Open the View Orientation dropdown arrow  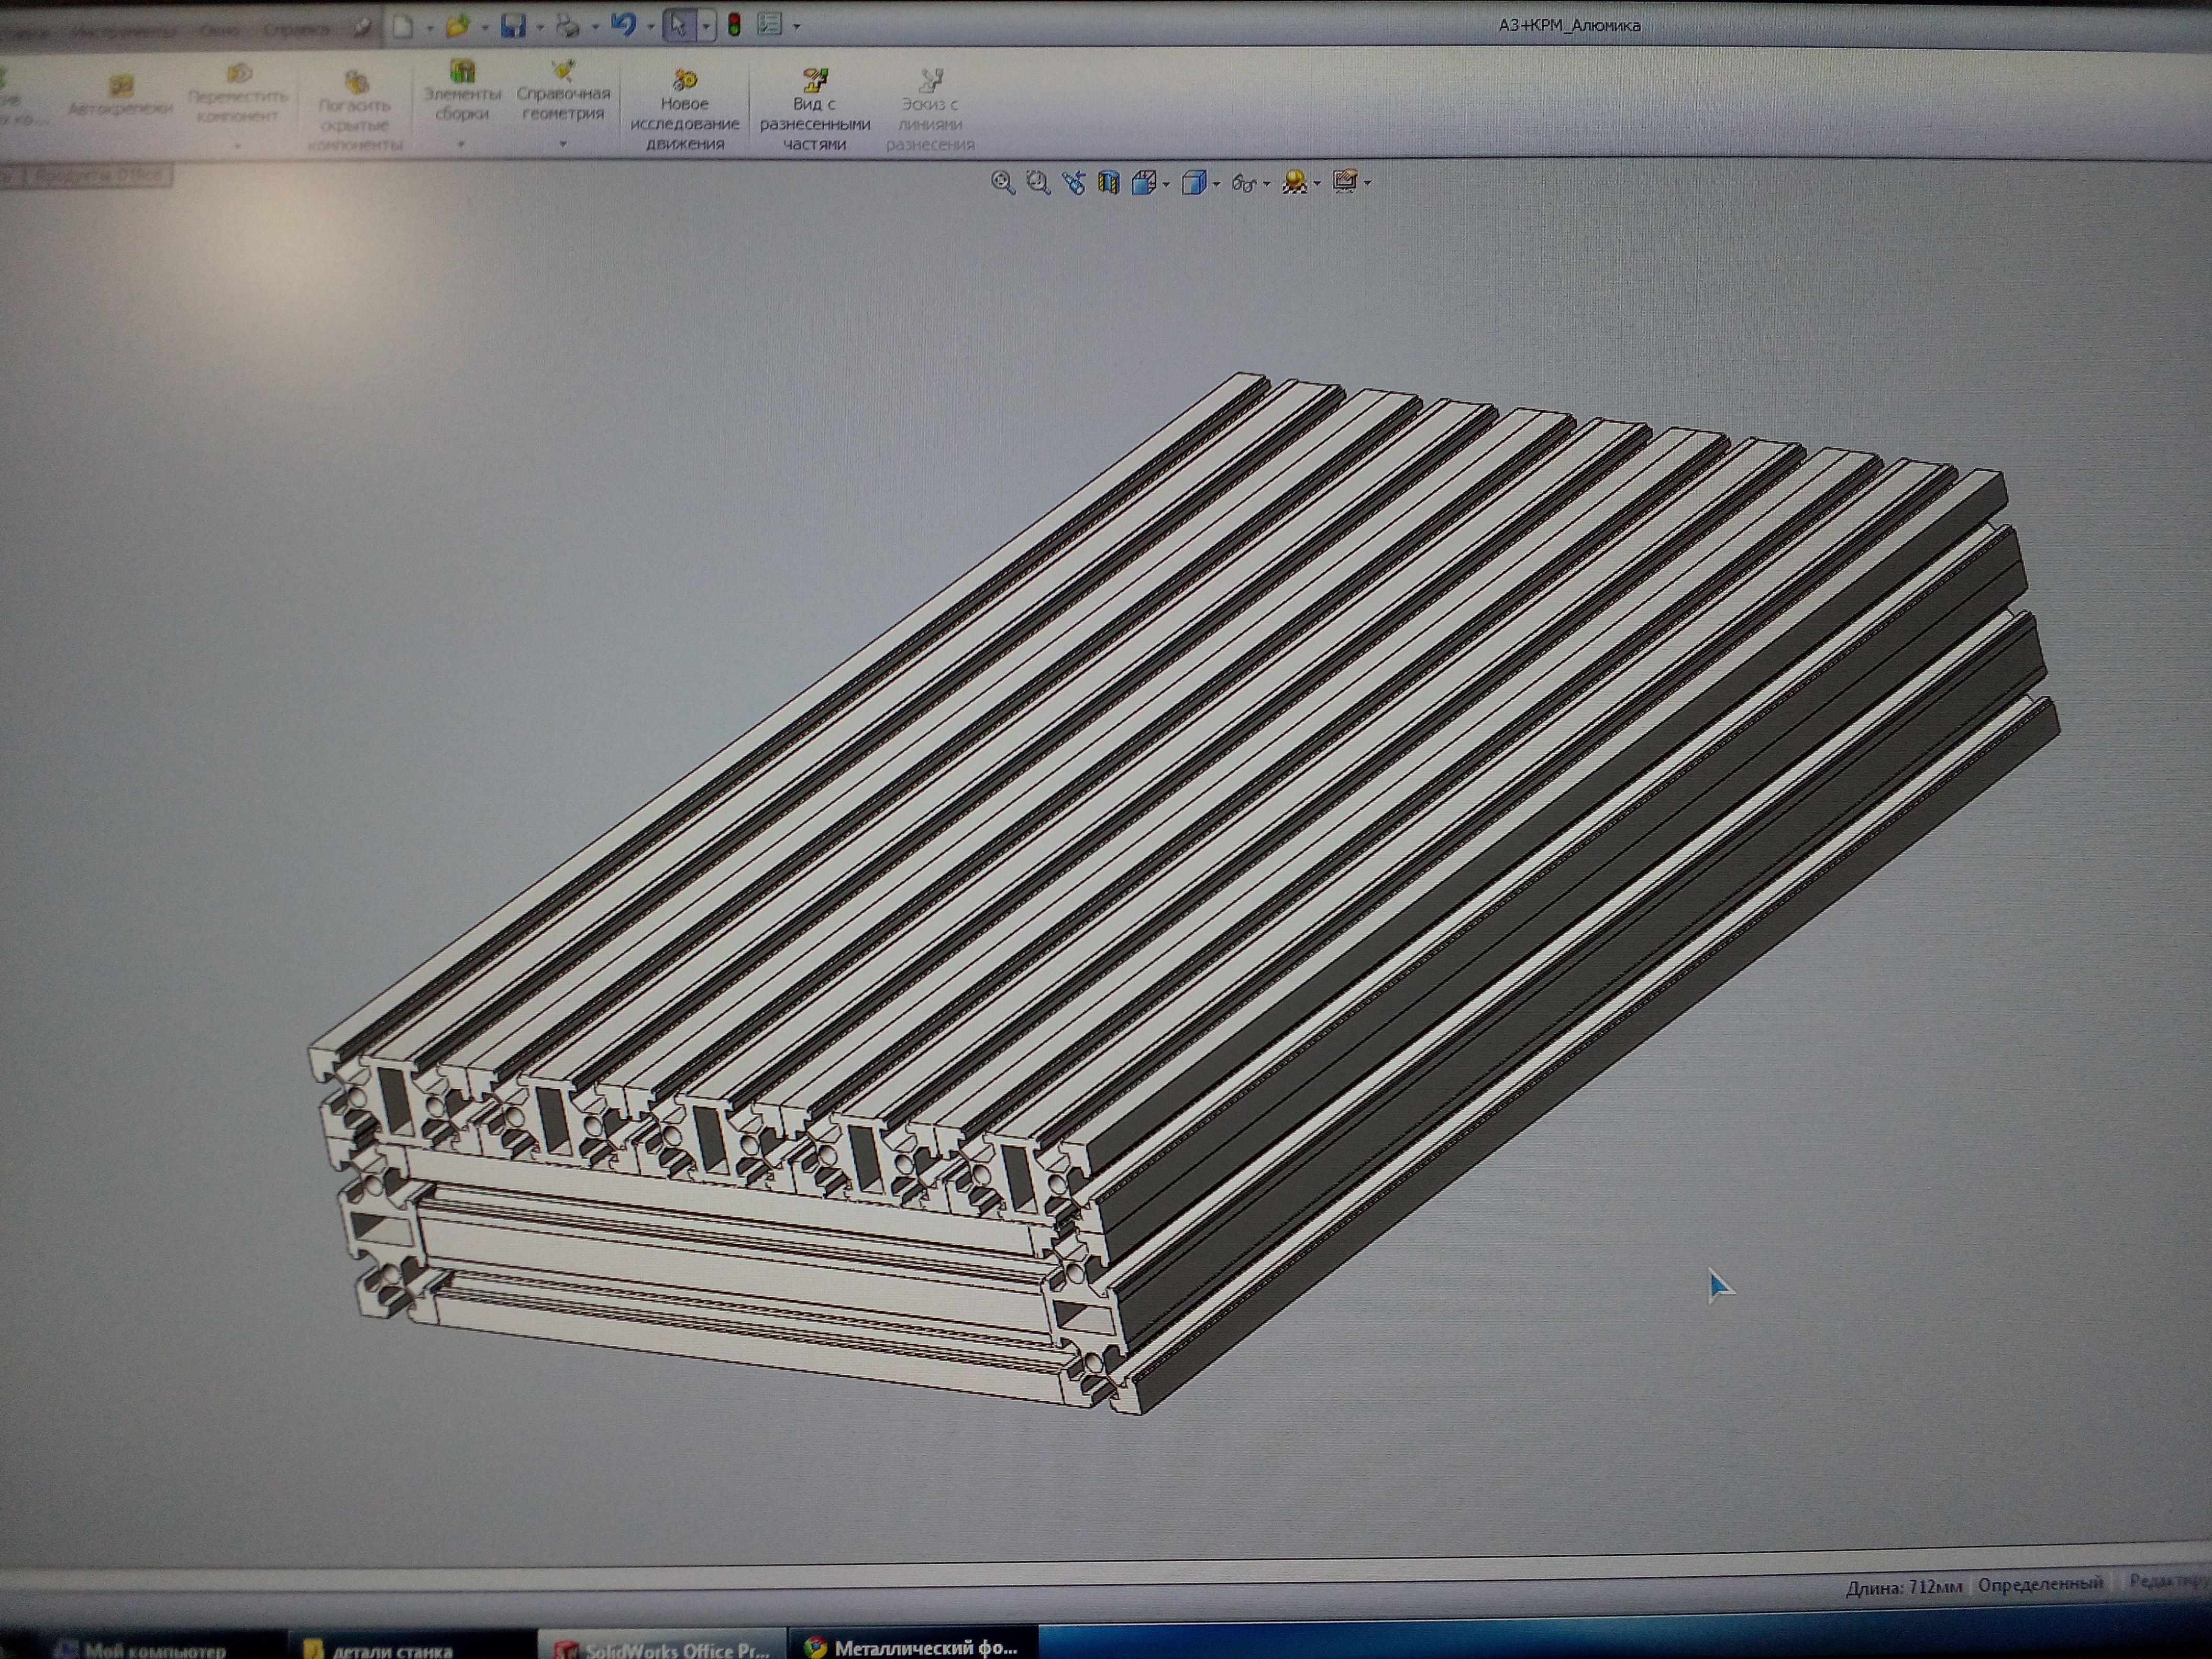[x=1166, y=184]
